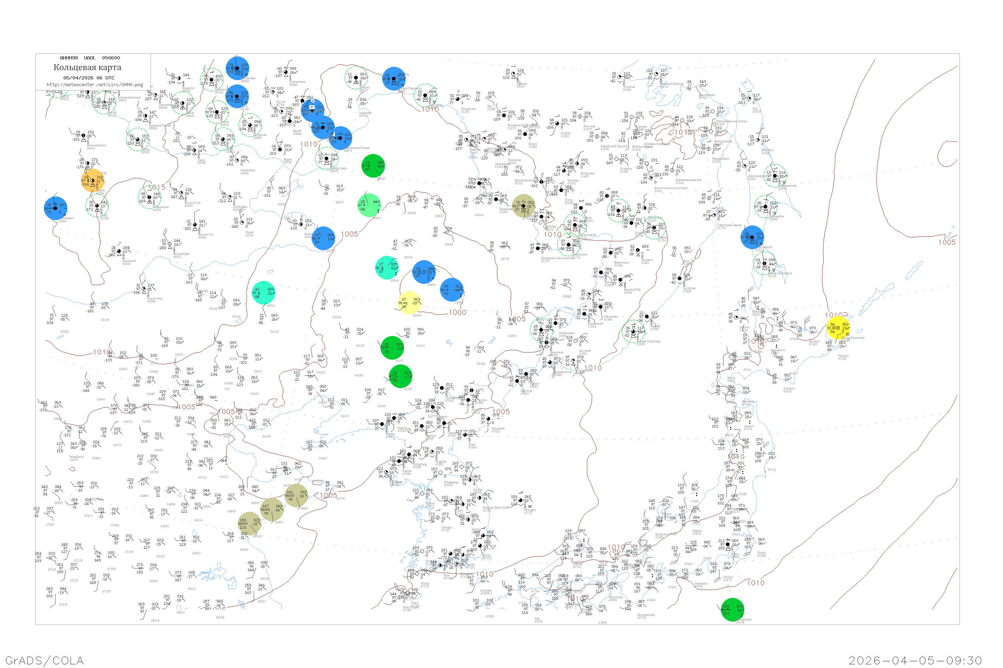Click the dark green circle at station 50434
The width and height of the screenshot is (1003, 668).
coord(373,166)
